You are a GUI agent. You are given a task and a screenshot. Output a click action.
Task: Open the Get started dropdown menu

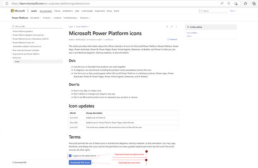(35, 18)
